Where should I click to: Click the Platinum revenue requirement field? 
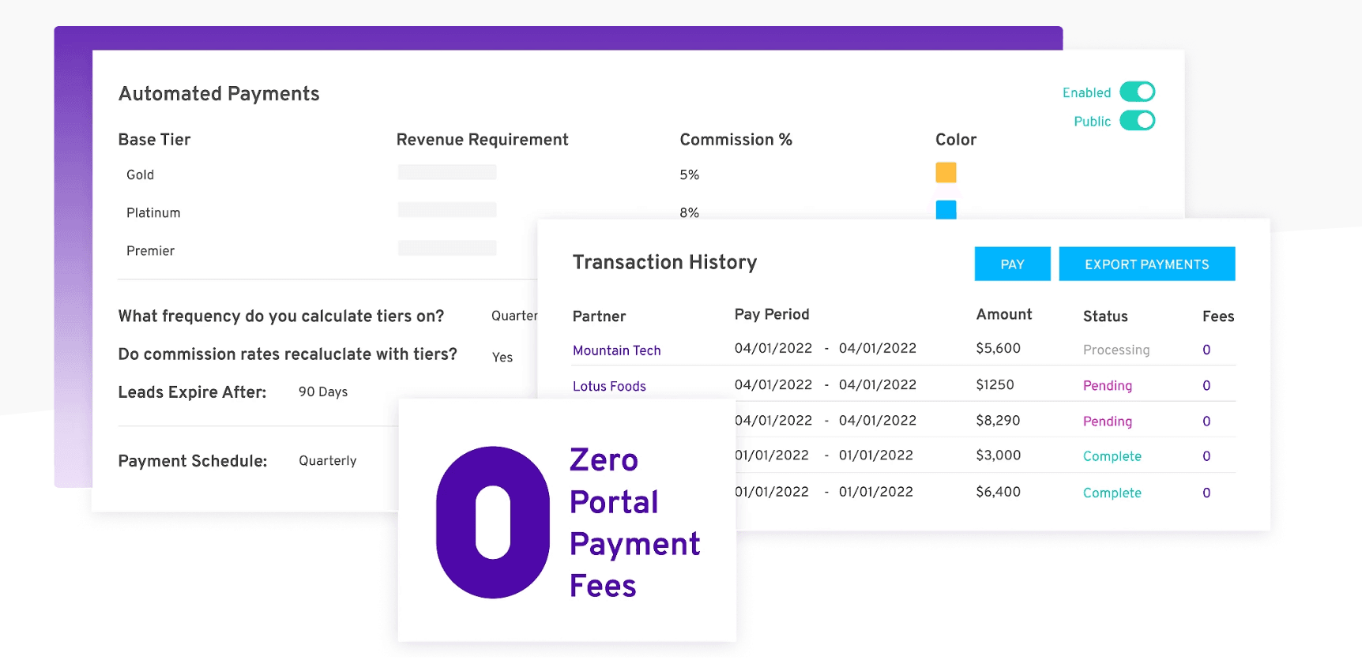click(447, 209)
